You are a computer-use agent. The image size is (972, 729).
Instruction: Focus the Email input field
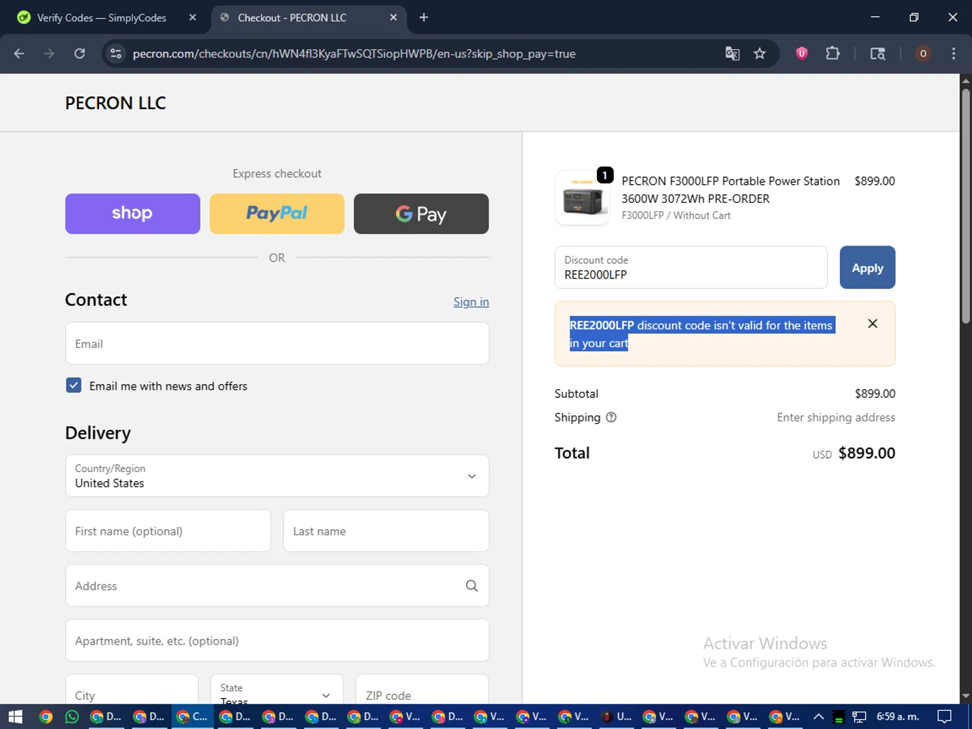point(277,343)
